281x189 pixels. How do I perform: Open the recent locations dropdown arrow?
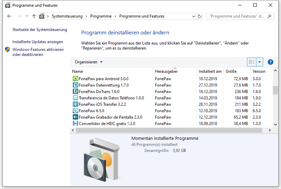tap(27, 16)
